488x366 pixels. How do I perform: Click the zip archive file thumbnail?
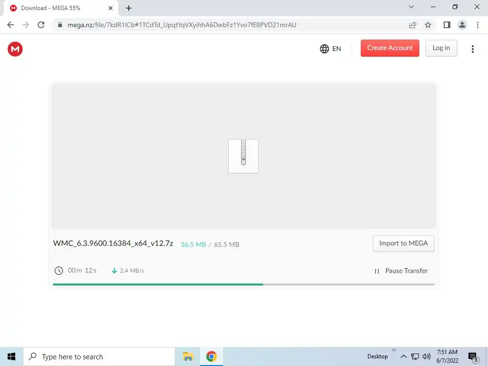coord(244,156)
